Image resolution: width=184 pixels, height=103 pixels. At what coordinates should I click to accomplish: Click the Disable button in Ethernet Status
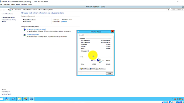[93, 69]
